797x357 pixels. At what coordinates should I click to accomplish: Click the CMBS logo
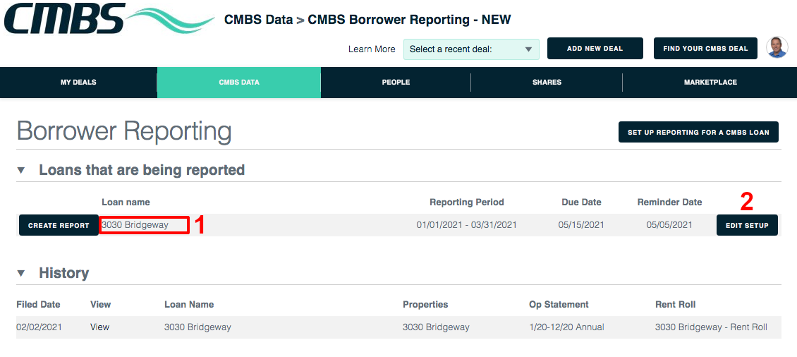point(109,18)
